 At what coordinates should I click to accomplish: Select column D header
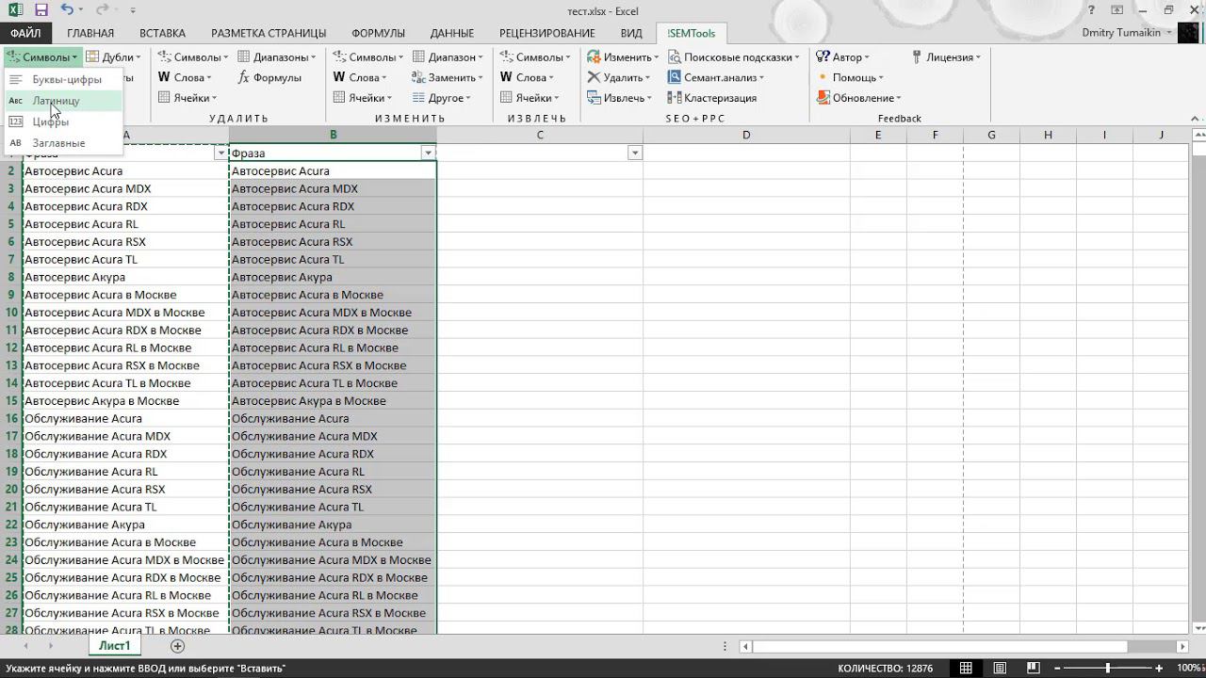tap(746, 136)
